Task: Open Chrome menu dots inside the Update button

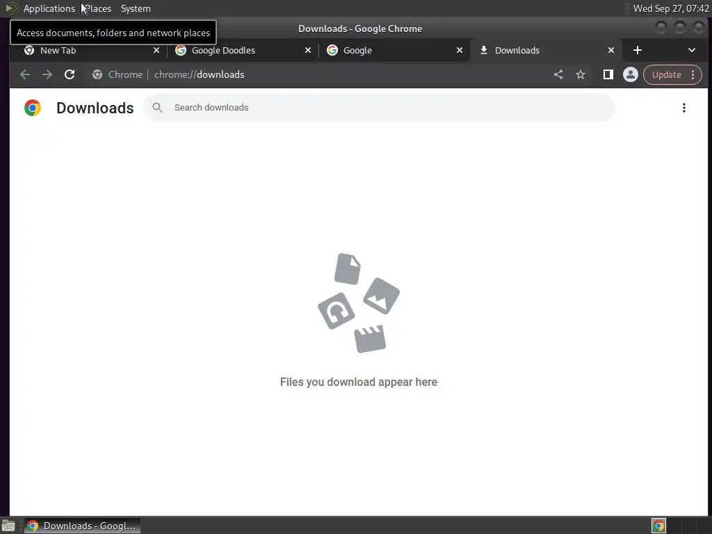Action: click(x=693, y=74)
